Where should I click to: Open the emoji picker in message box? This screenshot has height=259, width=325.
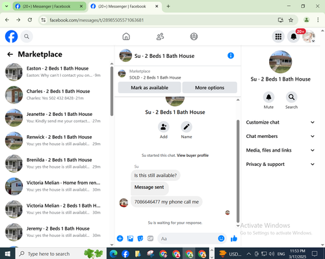221,239
